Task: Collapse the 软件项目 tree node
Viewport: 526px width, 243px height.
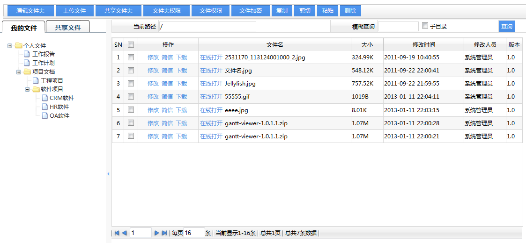Action: [27, 89]
